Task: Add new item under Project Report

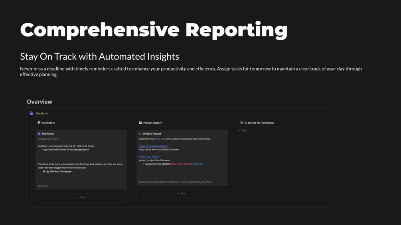Action: tap(182, 193)
